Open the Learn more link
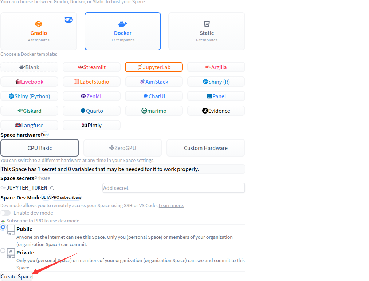The image size is (369, 281). click(171, 205)
